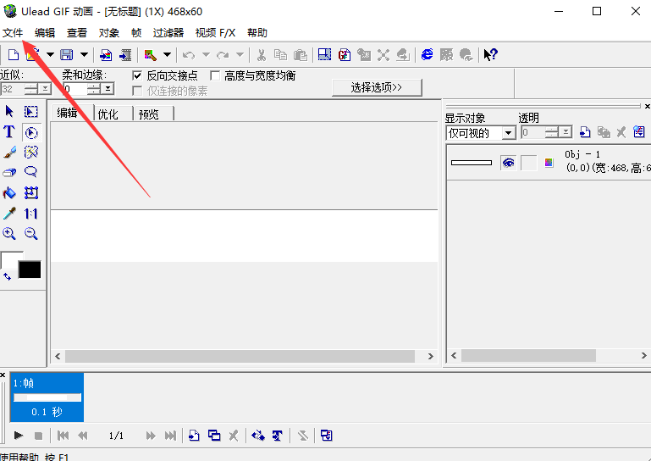Image resolution: width=651 pixels, height=461 pixels.
Task: Click the New document icon
Action: tap(13, 55)
